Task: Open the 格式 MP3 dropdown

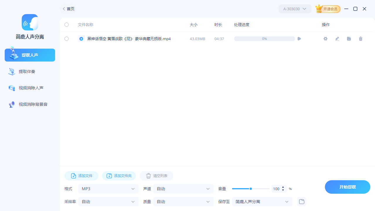Action: coord(108,189)
